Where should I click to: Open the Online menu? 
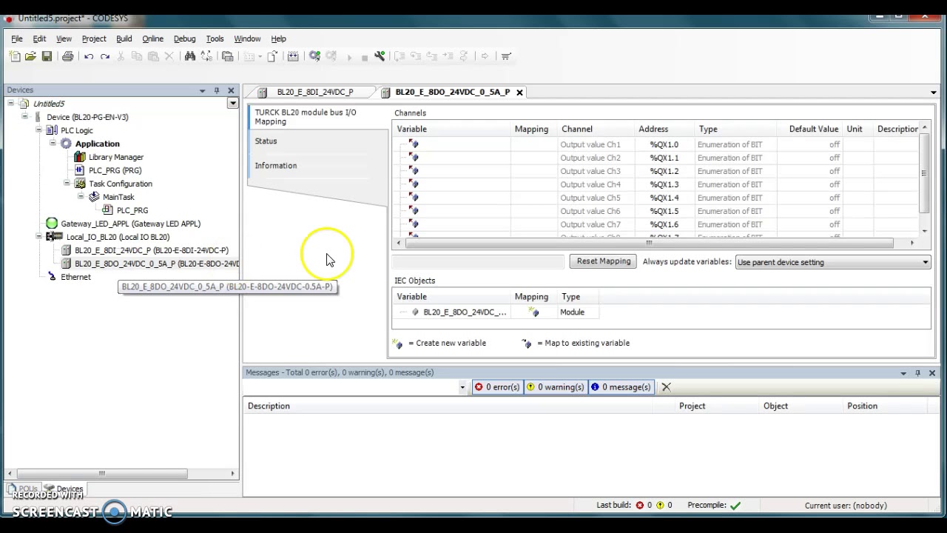[152, 38]
